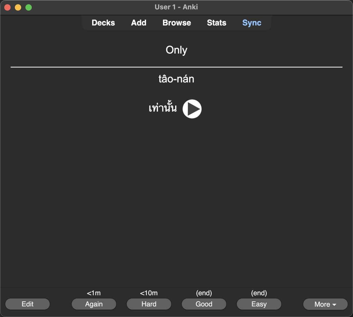Click Add to create a new card
353x317 pixels.
(x=139, y=23)
